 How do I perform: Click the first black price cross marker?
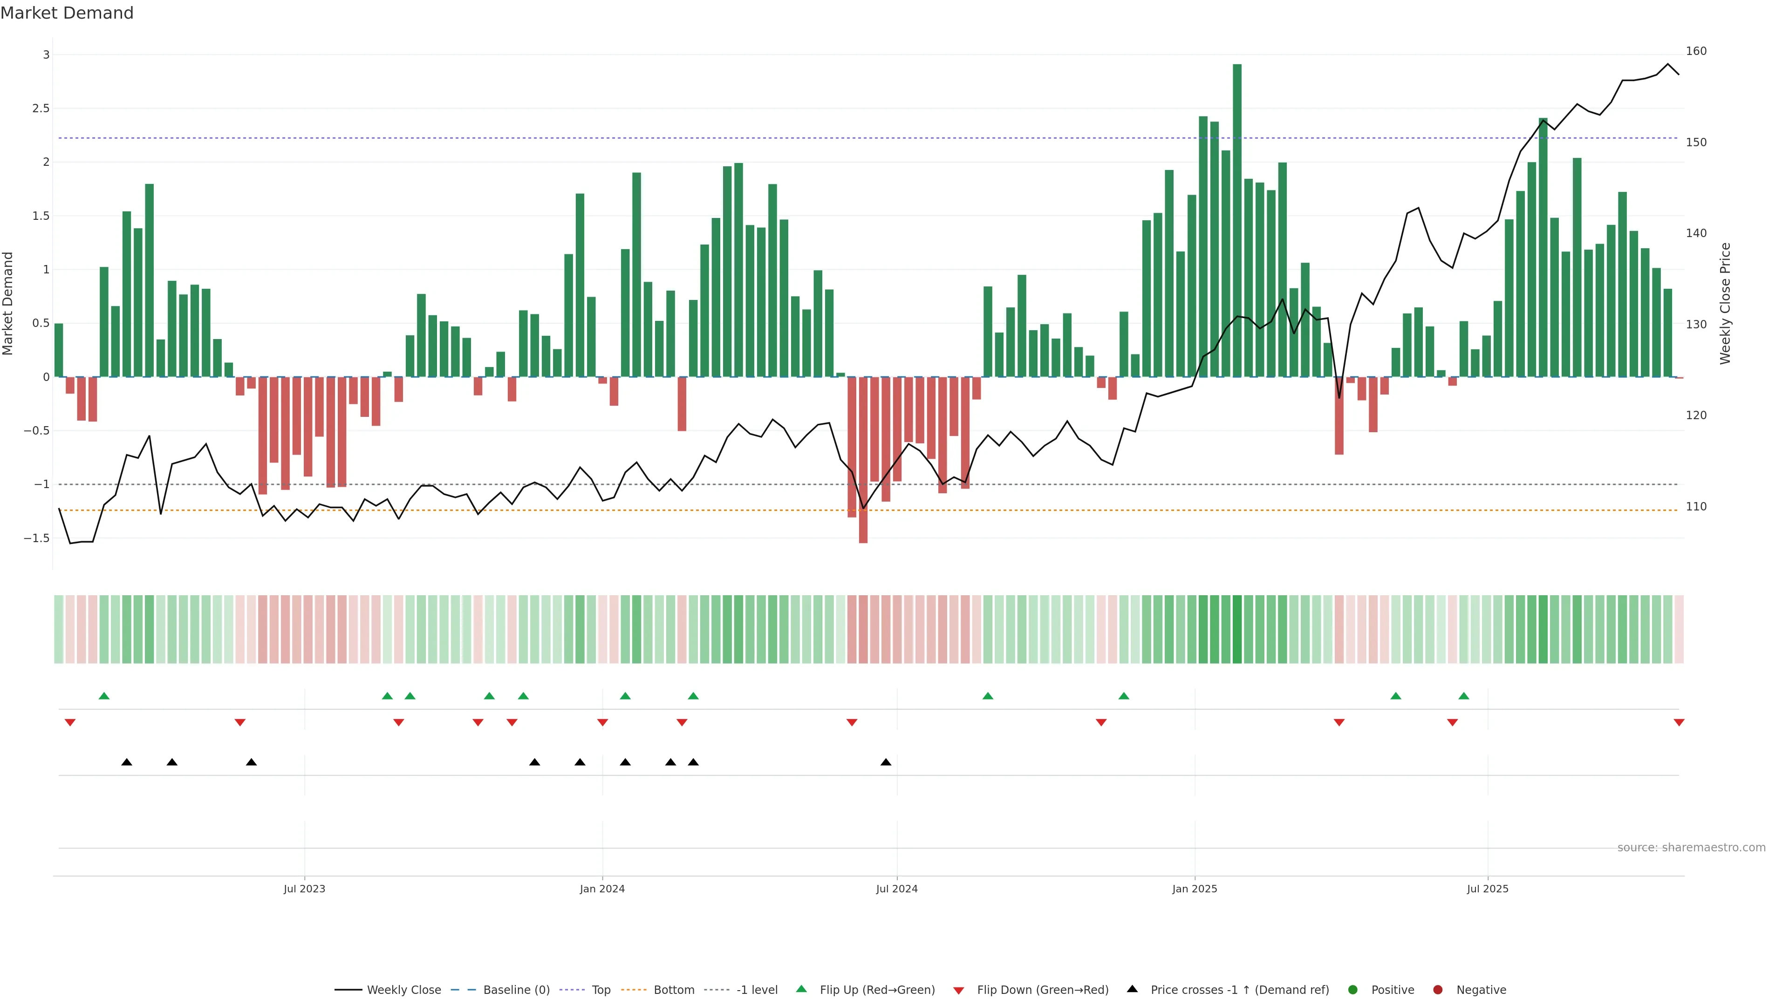126,762
